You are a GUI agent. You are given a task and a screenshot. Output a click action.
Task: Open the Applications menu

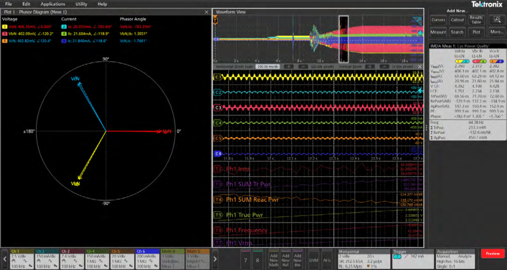coord(53,4)
